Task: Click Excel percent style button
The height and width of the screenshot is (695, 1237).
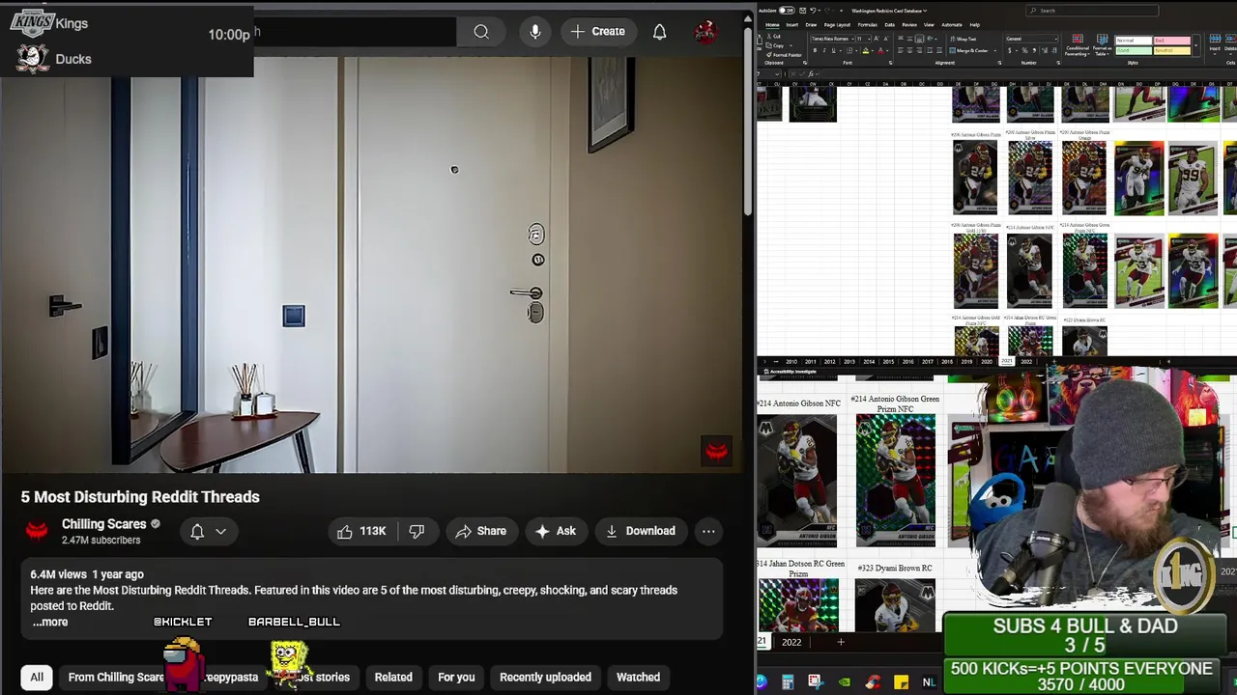Action: point(1024,50)
